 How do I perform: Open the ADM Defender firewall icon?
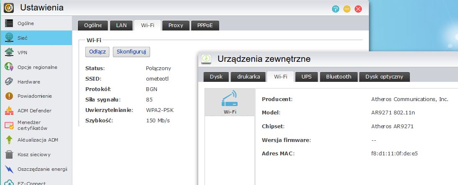click(x=9, y=111)
